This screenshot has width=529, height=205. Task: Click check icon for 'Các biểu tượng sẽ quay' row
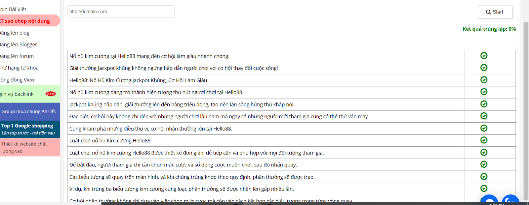click(x=484, y=176)
